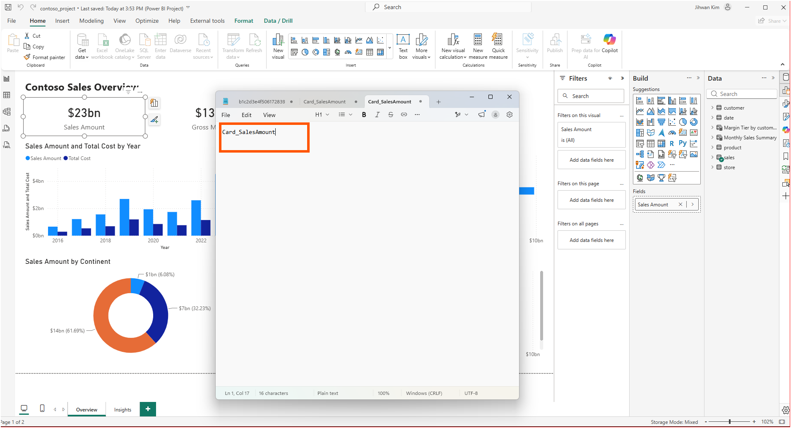Select the gauge visual in Build pane
Viewport: 791px width, 428px height.
[672, 133]
